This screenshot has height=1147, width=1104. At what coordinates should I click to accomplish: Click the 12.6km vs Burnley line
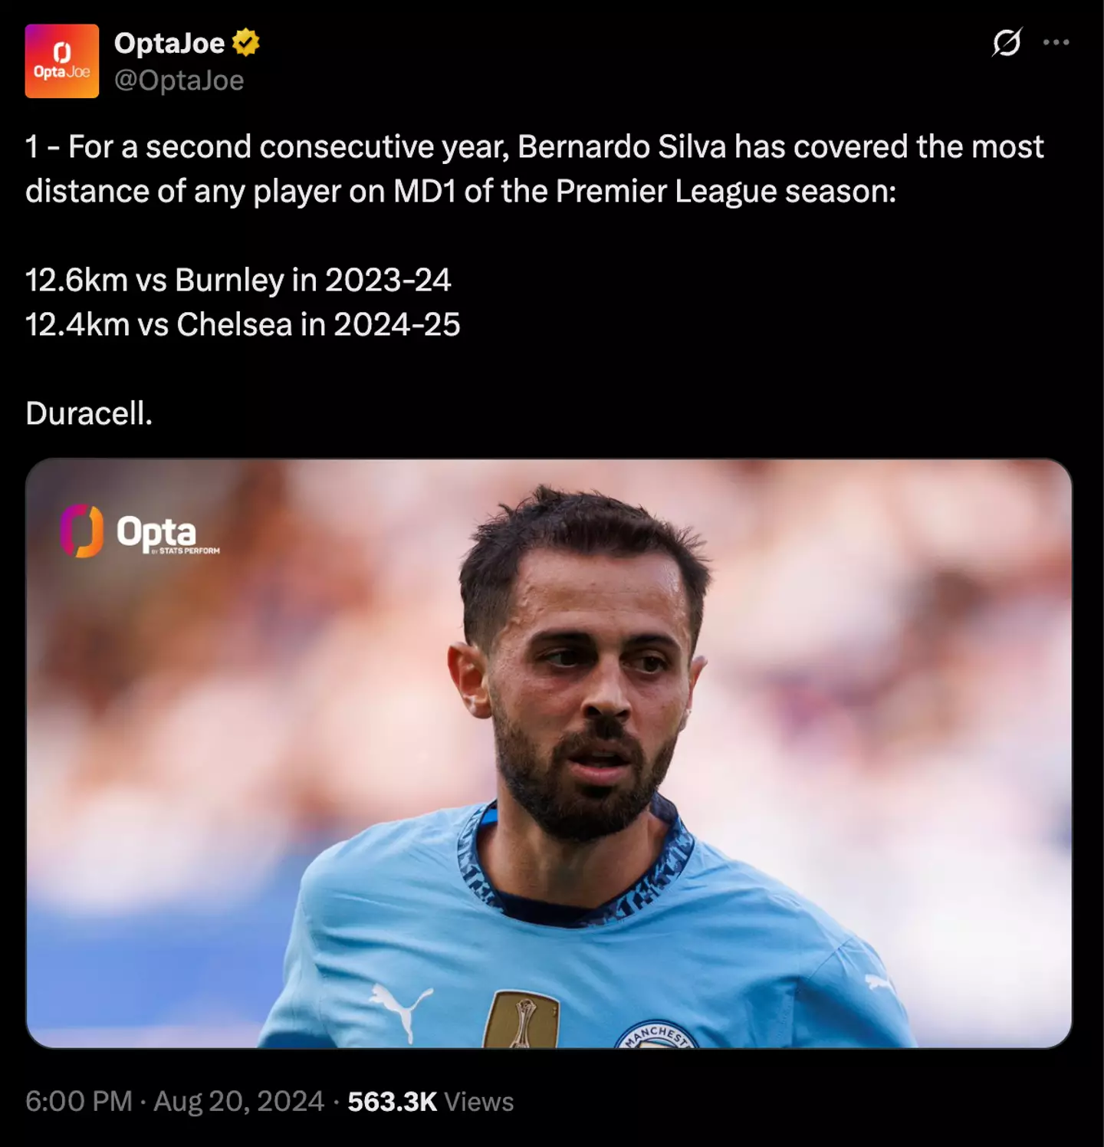[x=238, y=281]
